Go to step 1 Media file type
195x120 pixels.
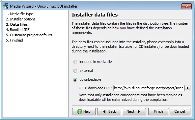click(19, 14)
